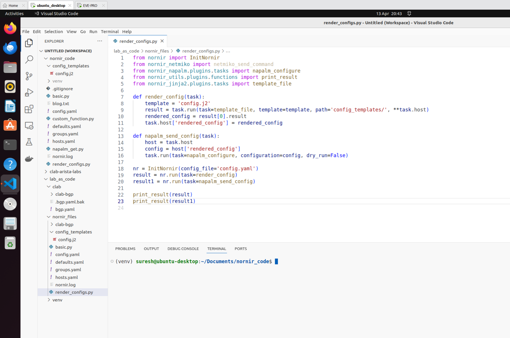Click the notification bell in top bar
Image resolution: width=510 pixels, height=338 pixels.
coord(409,14)
